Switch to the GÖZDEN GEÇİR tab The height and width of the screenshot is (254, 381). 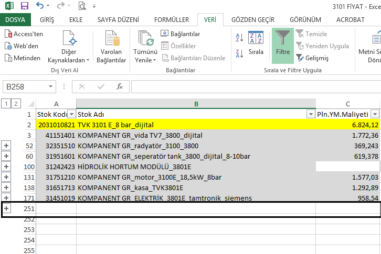pos(253,20)
